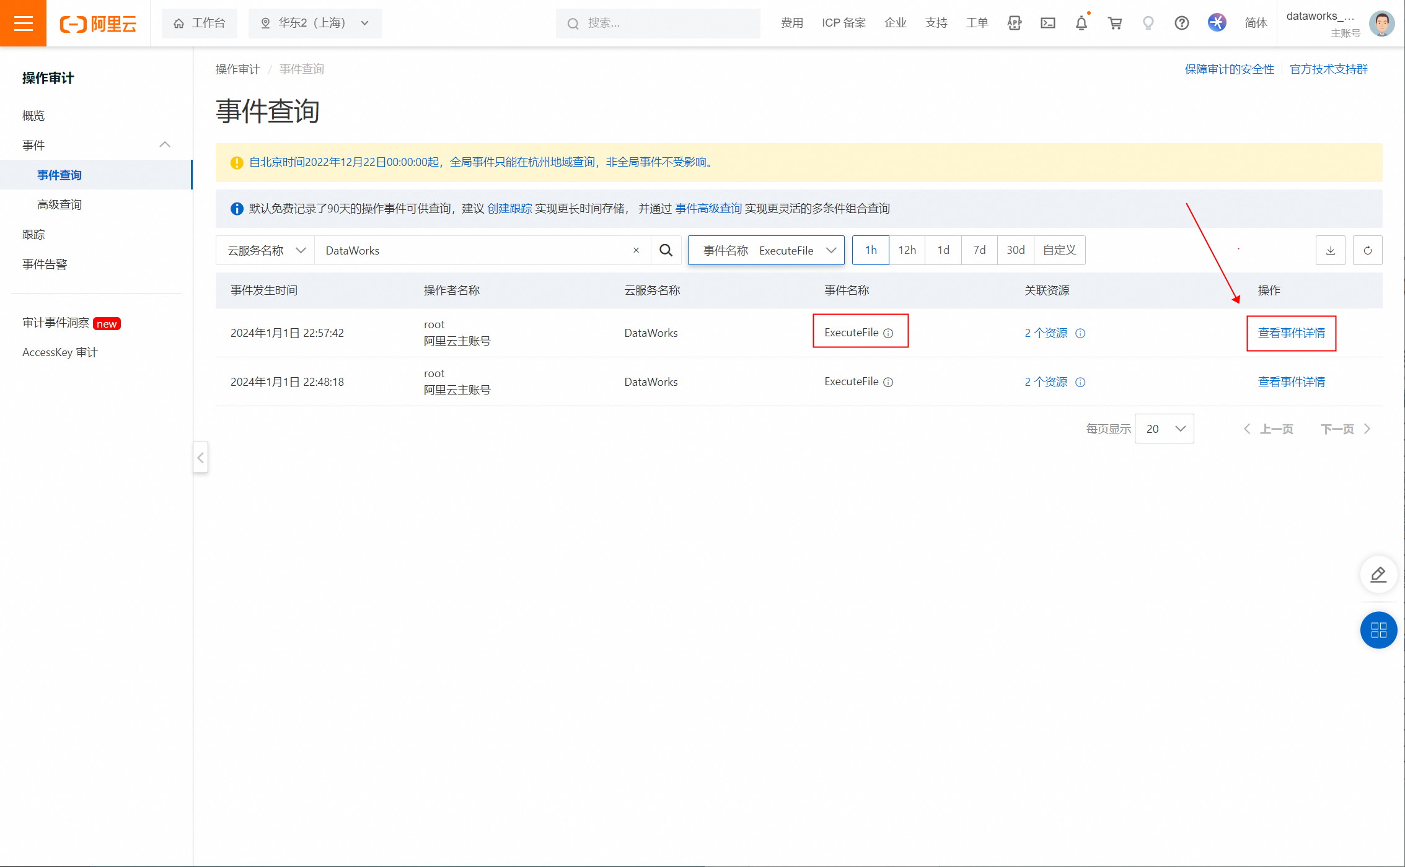Select the 12h time range
This screenshot has width=1405, height=867.
pyautogui.click(x=907, y=250)
